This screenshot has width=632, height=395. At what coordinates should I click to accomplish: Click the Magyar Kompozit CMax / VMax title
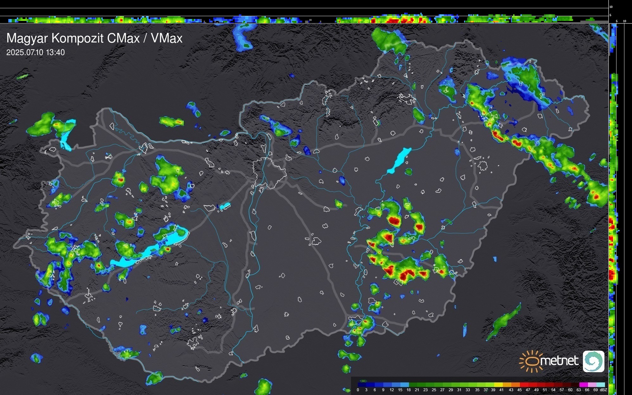coord(94,38)
